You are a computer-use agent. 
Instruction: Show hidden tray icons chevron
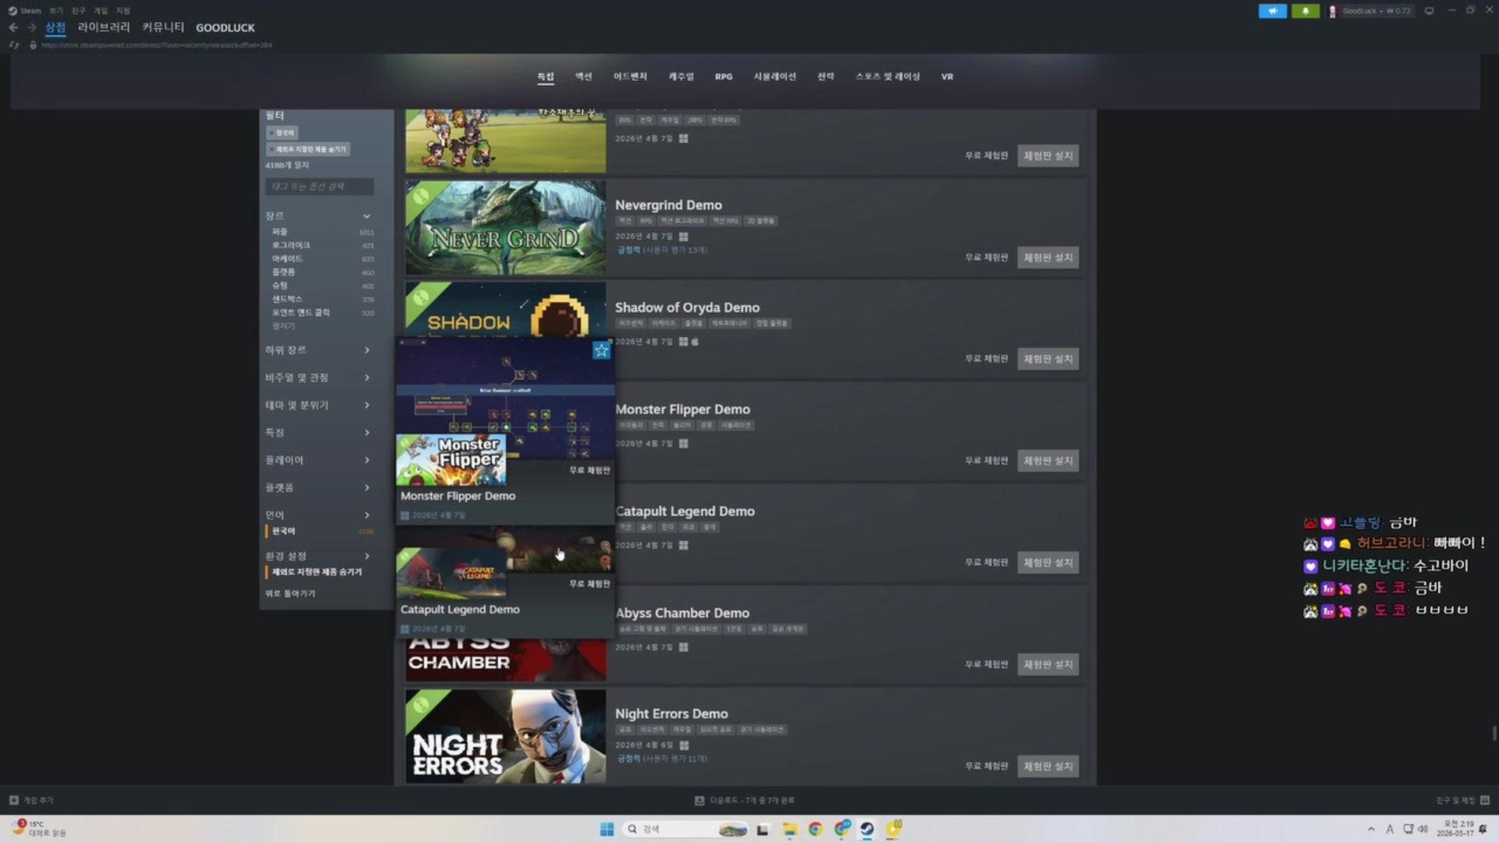[x=1371, y=829]
